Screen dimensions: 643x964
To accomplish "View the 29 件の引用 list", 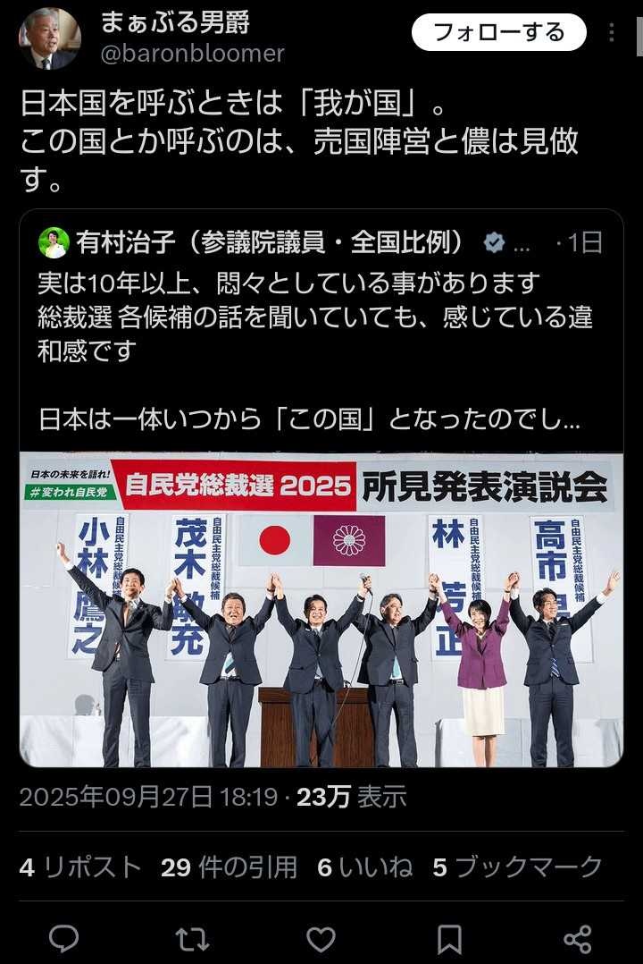I will point(230,867).
